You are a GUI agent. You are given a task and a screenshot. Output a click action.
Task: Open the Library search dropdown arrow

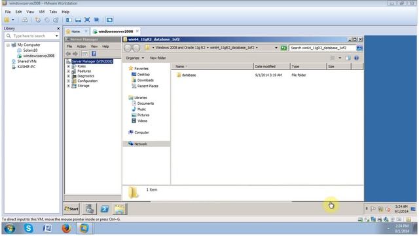point(57,36)
